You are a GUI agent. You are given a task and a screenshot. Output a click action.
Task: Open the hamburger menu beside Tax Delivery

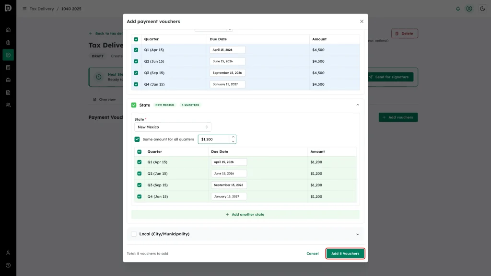click(x=24, y=9)
